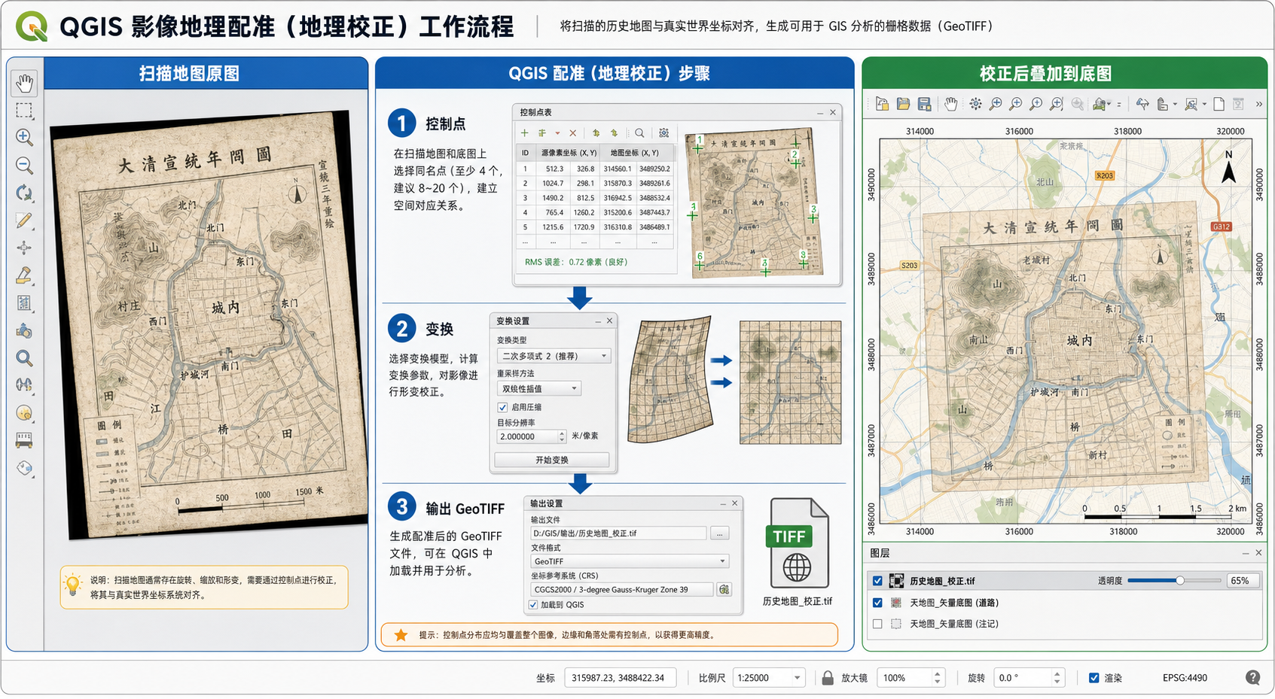Click 历史地图_校正.tif filename under TIFF icon
This screenshot has height=699, width=1275.
tap(798, 601)
